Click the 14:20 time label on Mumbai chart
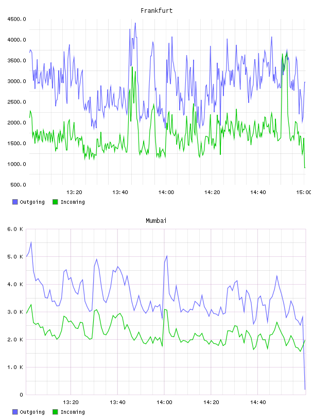This screenshot has width=313, height=420. click(x=211, y=402)
